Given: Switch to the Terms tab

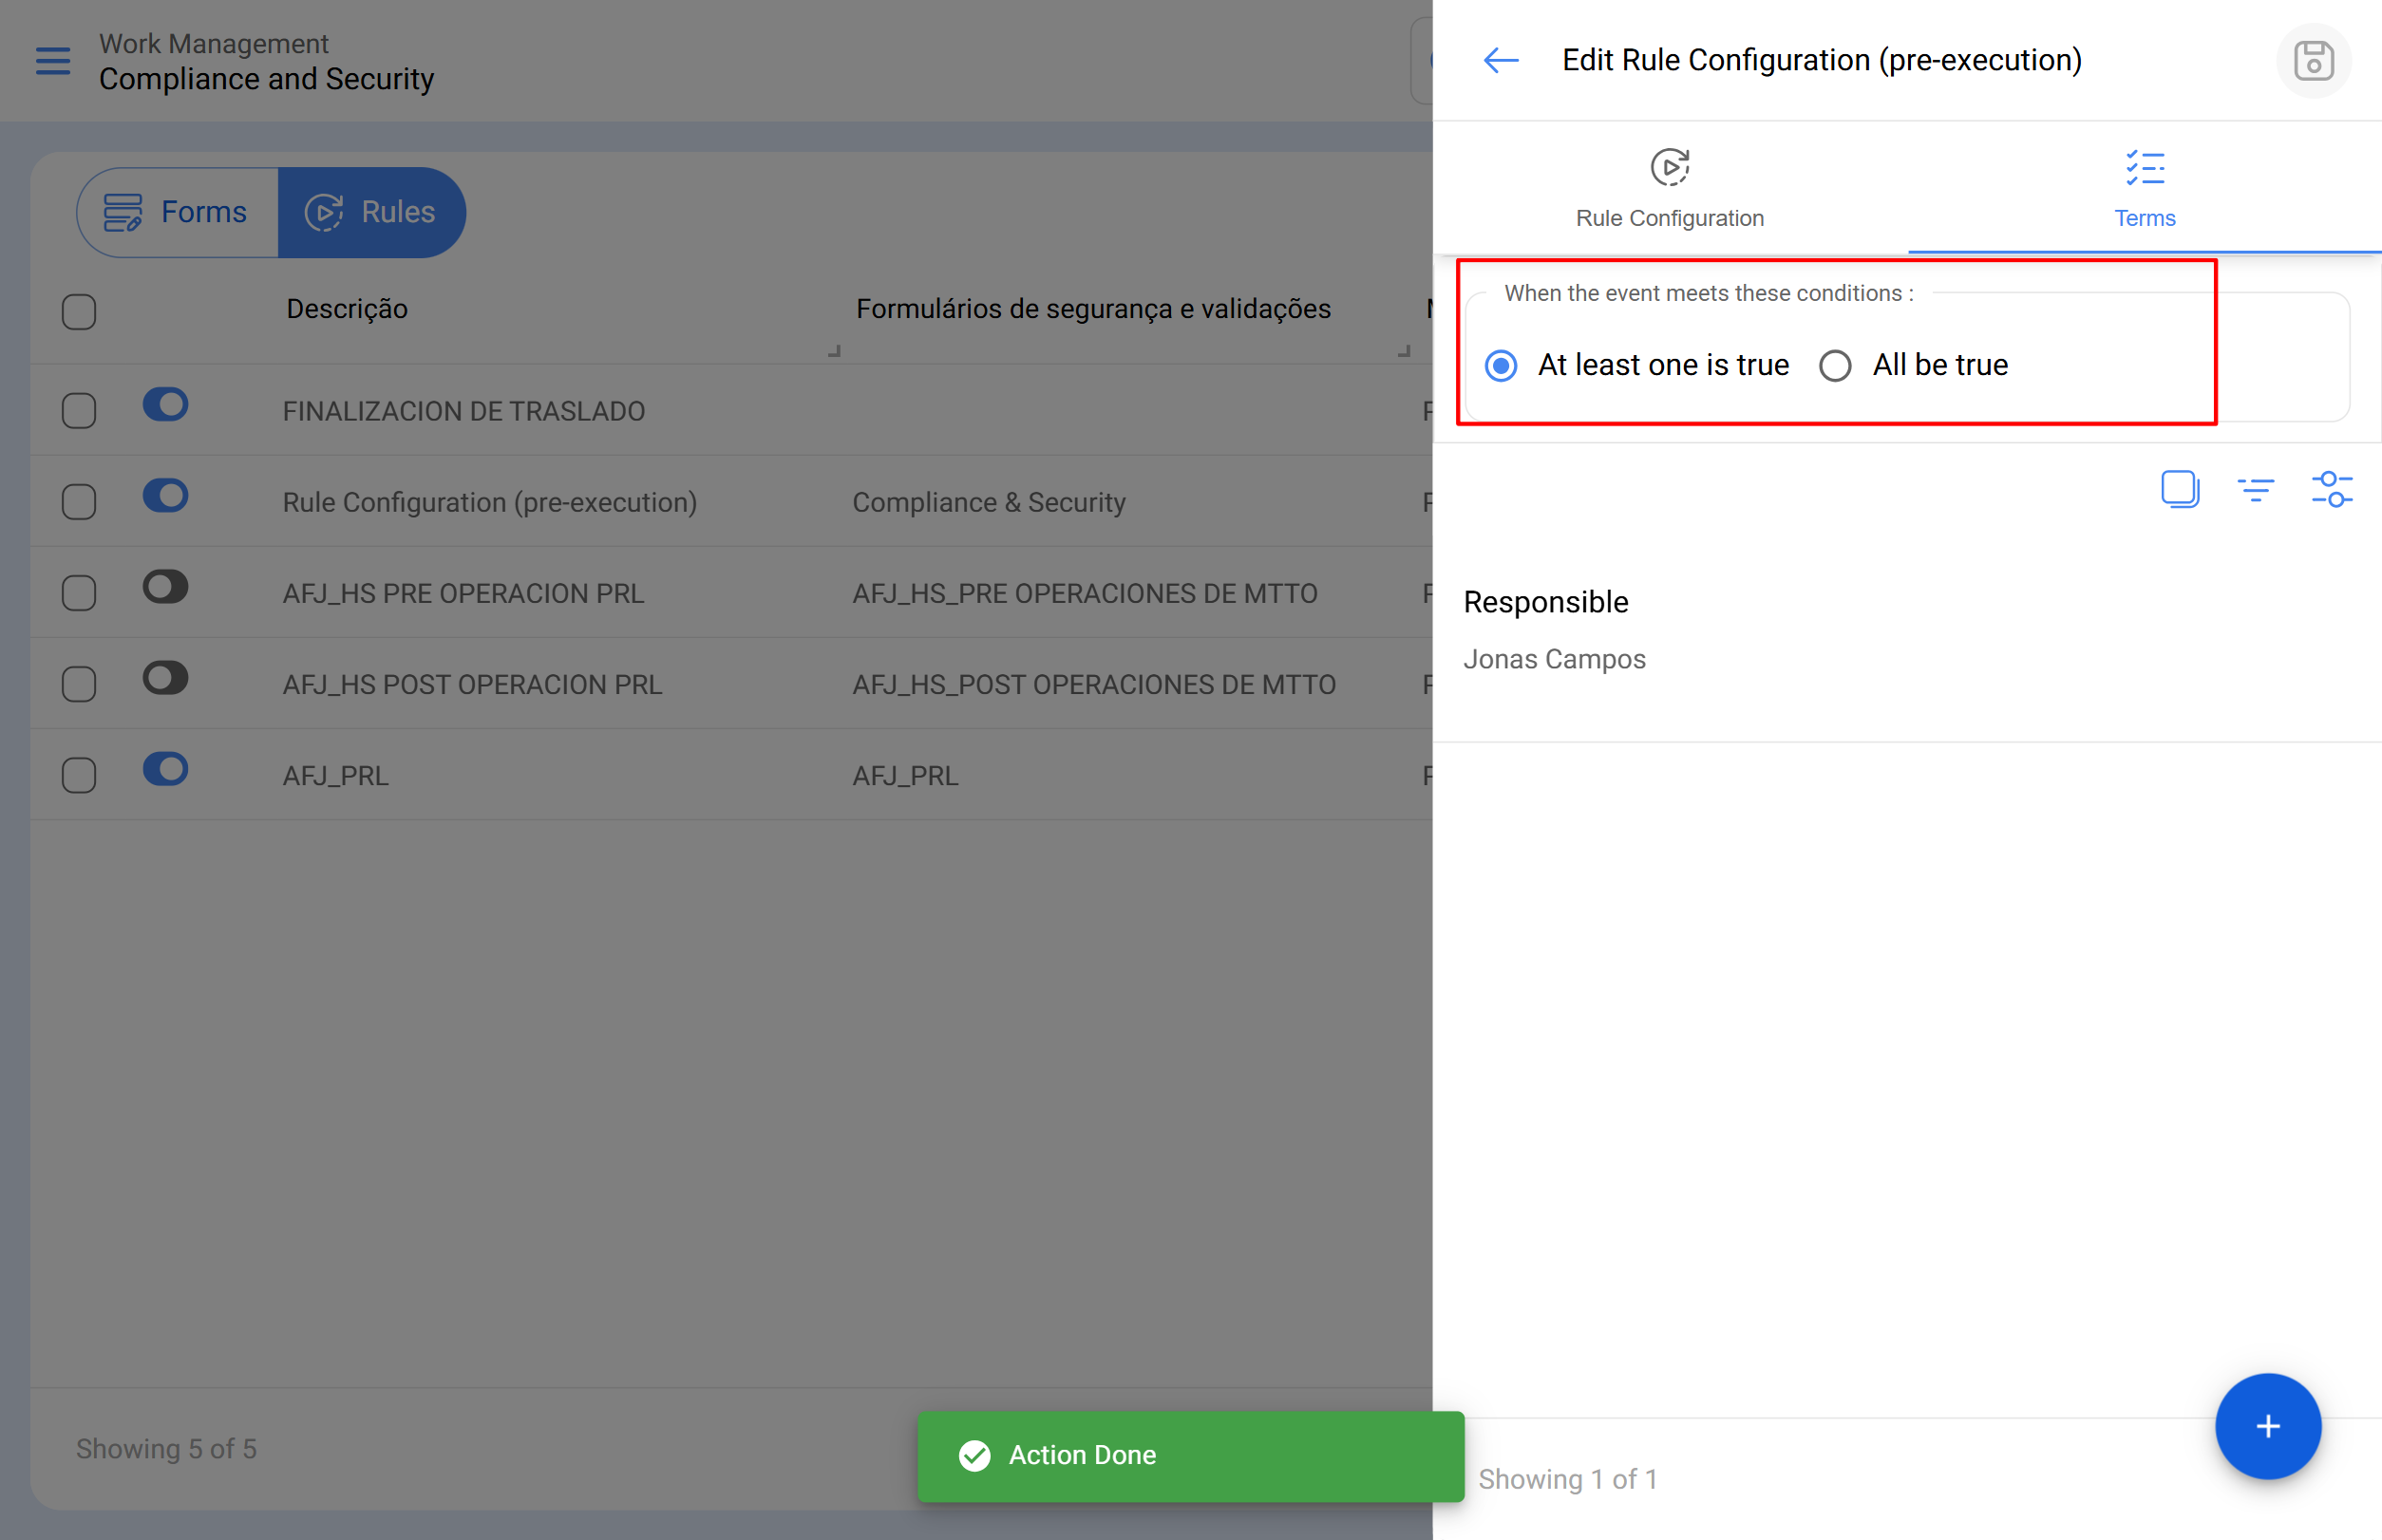Looking at the screenshot, I should (2144, 188).
